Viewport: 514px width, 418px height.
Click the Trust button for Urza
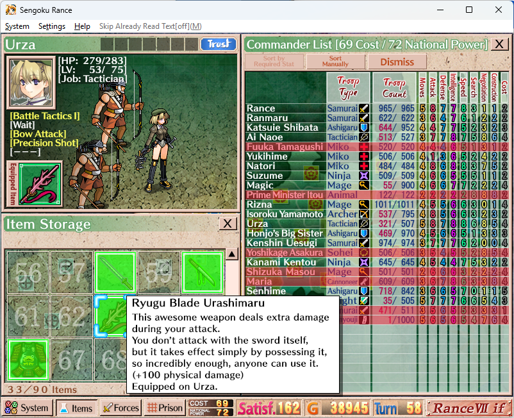click(x=219, y=44)
